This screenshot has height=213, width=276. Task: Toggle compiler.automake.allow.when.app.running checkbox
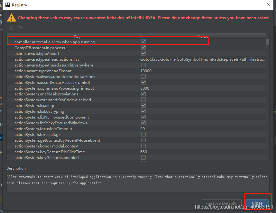pyautogui.click(x=143, y=42)
